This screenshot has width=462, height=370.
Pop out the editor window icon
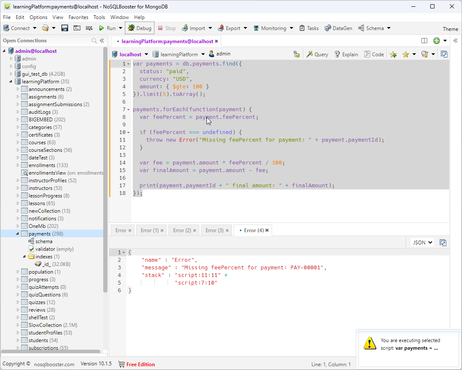coord(444,54)
